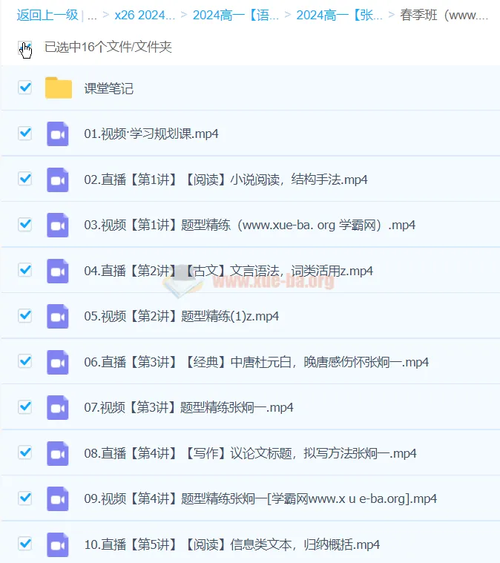The width and height of the screenshot is (500, 563).
Task: Open file 06.直播【第3讲】【经典】中唐杜元白
Action: [256, 362]
